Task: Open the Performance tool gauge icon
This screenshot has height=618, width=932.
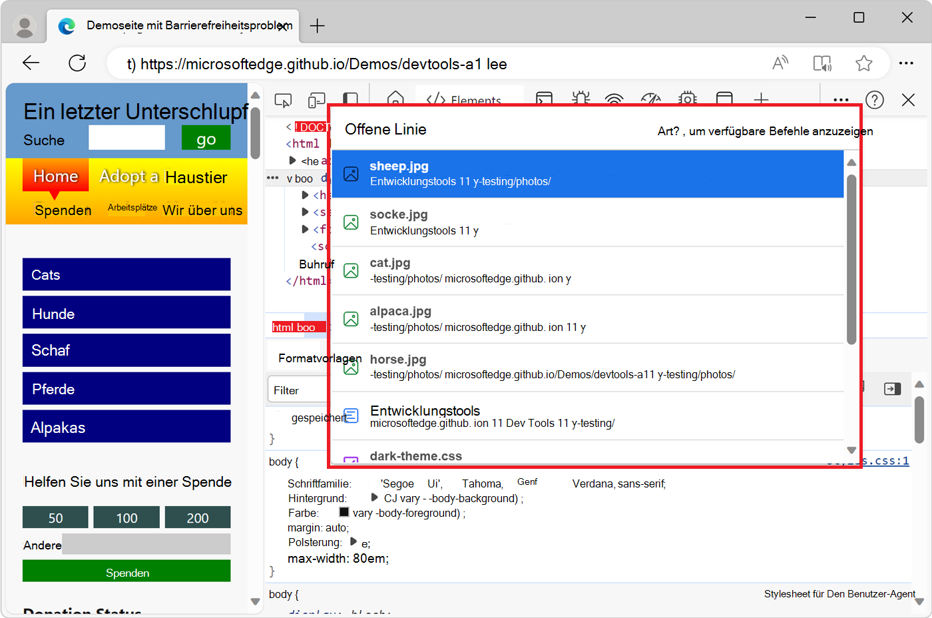Action: 651,99
